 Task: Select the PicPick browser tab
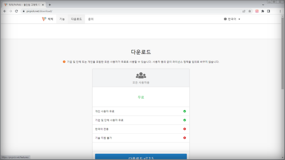pos(24,5)
